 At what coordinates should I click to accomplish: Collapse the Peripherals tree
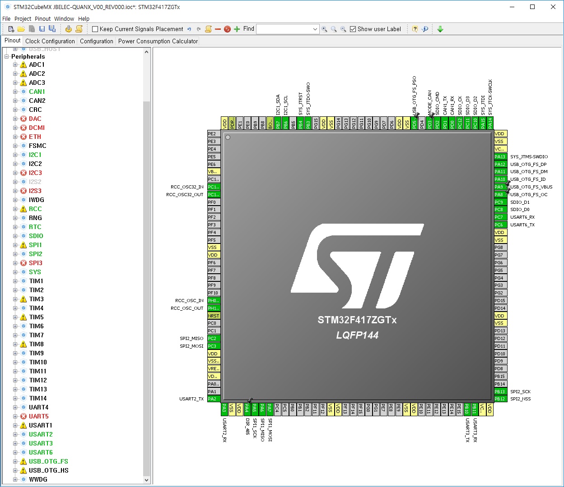(6, 56)
